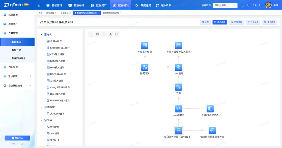Select the 水库检测数据表 node
The width and height of the screenshot is (282, 148).
pyautogui.click(x=210, y=109)
